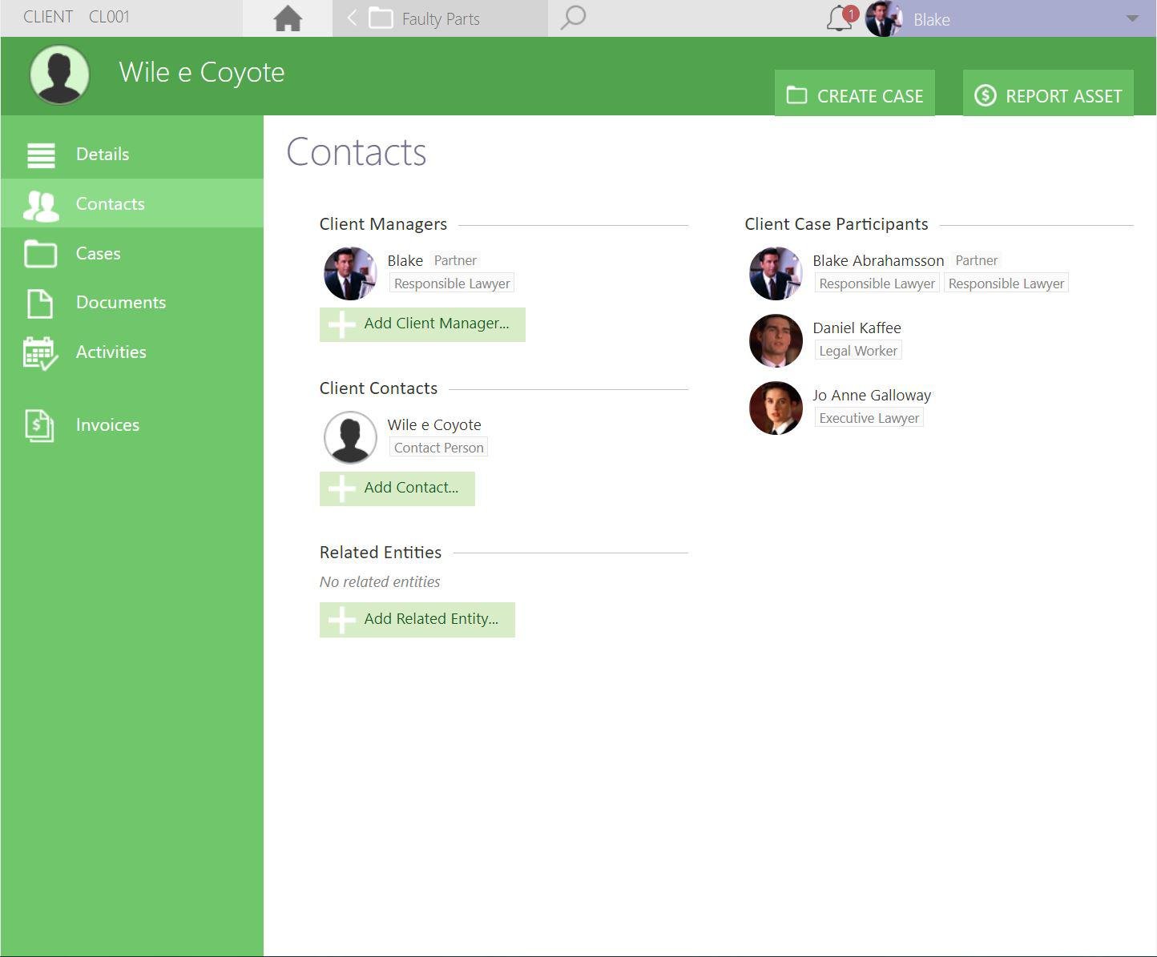Open notifications bell with red badge
The height and width of the screenshot is (957, 1157).
841,18
